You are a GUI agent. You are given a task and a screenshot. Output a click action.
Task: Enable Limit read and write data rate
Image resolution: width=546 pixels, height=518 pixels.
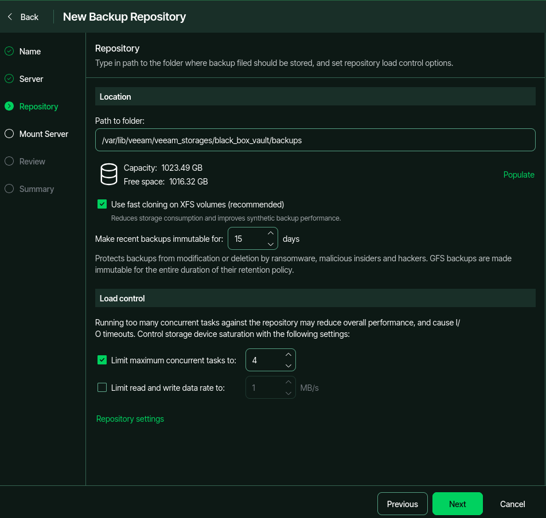click(102, 387)
